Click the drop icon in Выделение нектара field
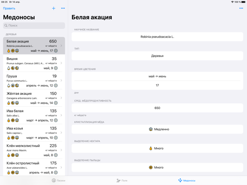Screen dimensions: 247x185 click(151, 148)
